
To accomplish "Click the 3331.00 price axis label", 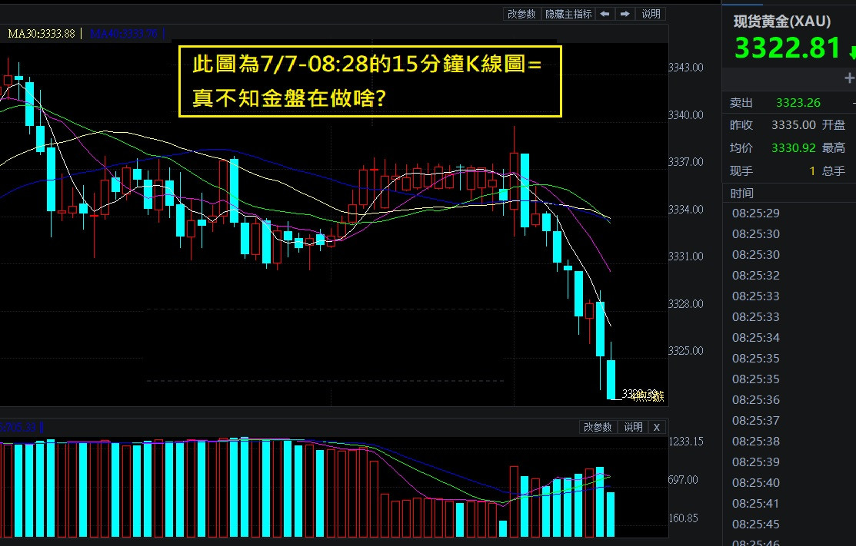I will [x=686, y=256].
